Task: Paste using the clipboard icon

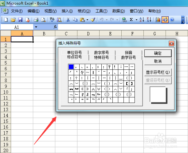Action: (x=82, y=20)
